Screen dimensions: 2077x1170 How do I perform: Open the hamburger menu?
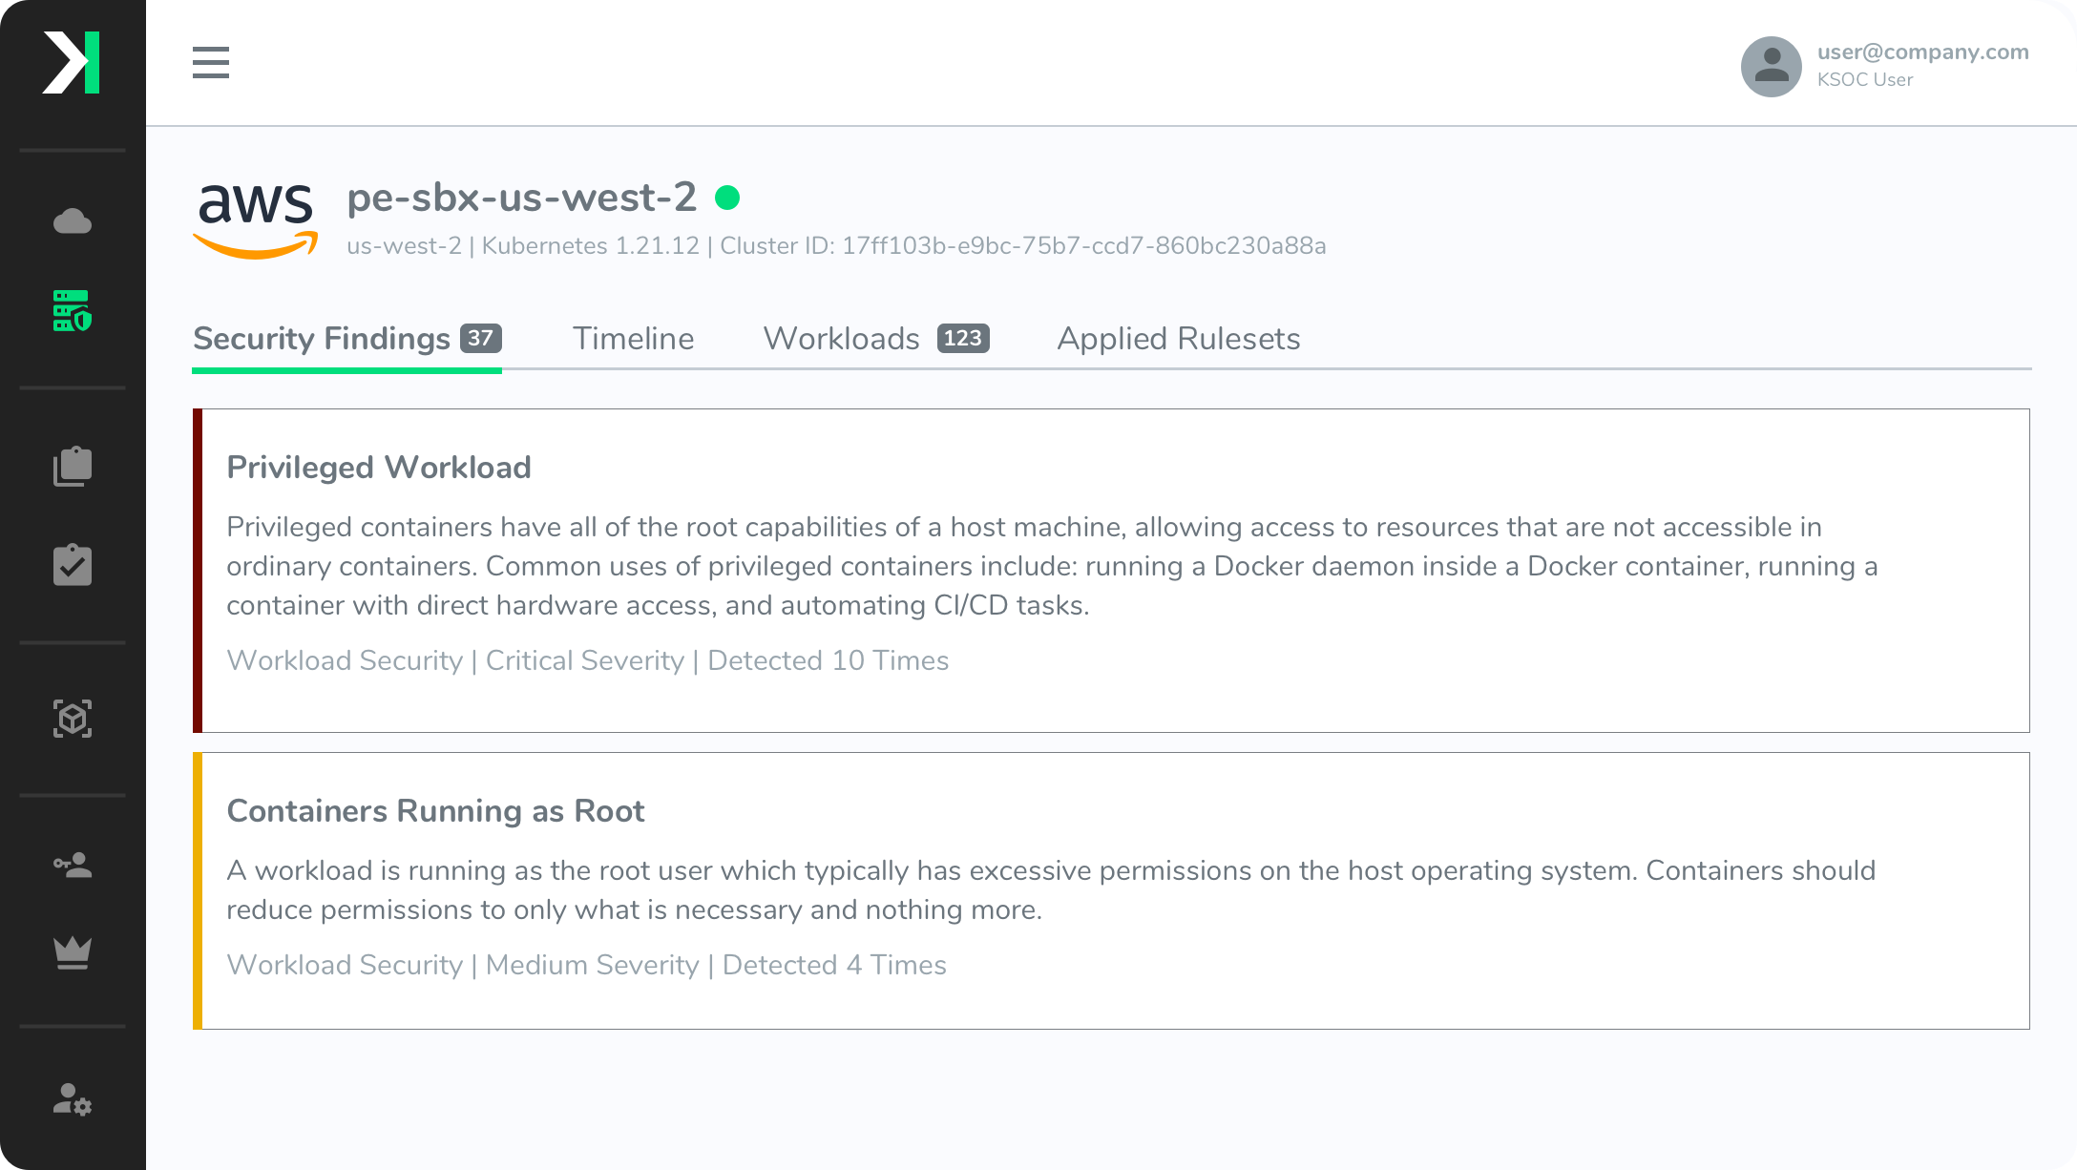click(211, 62)
